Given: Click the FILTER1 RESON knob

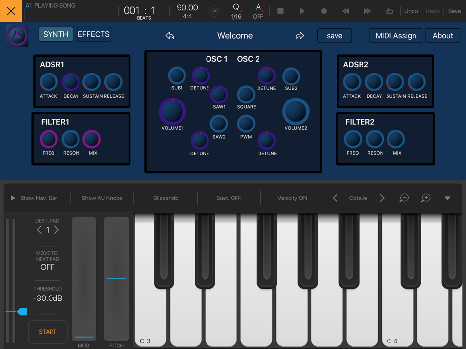Looking at the screenshot, I should pos(71,139).
